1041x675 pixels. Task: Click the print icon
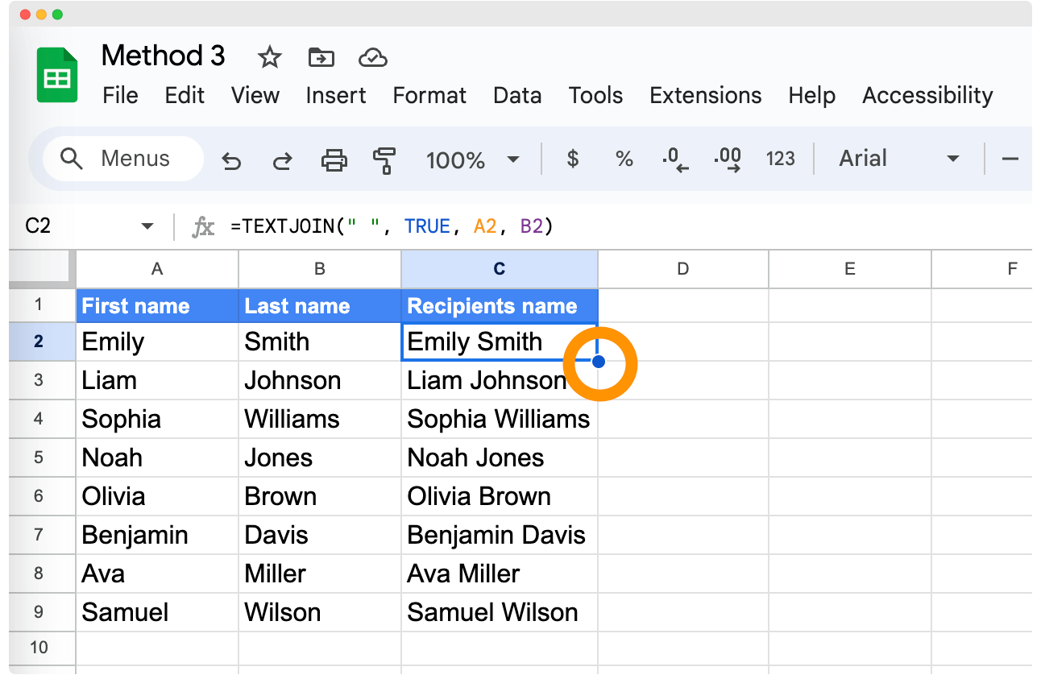click(334, 159)
